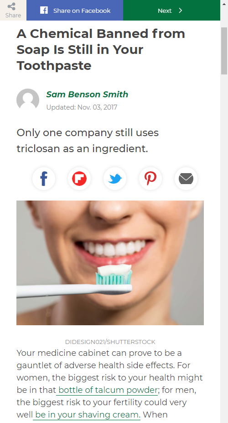The width and height of the screenshot is (228, 423).
Task: Click the scrollbar up arrow
Action: pos(224,4)
